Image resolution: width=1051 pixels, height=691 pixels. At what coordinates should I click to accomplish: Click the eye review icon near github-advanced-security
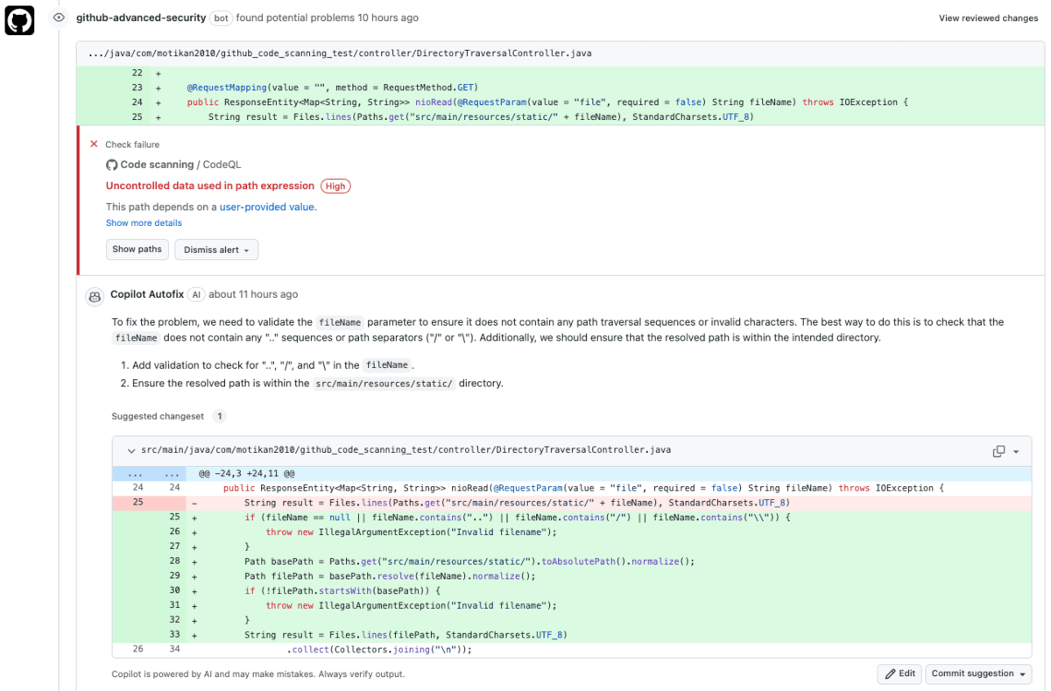(x=59, y=18)
